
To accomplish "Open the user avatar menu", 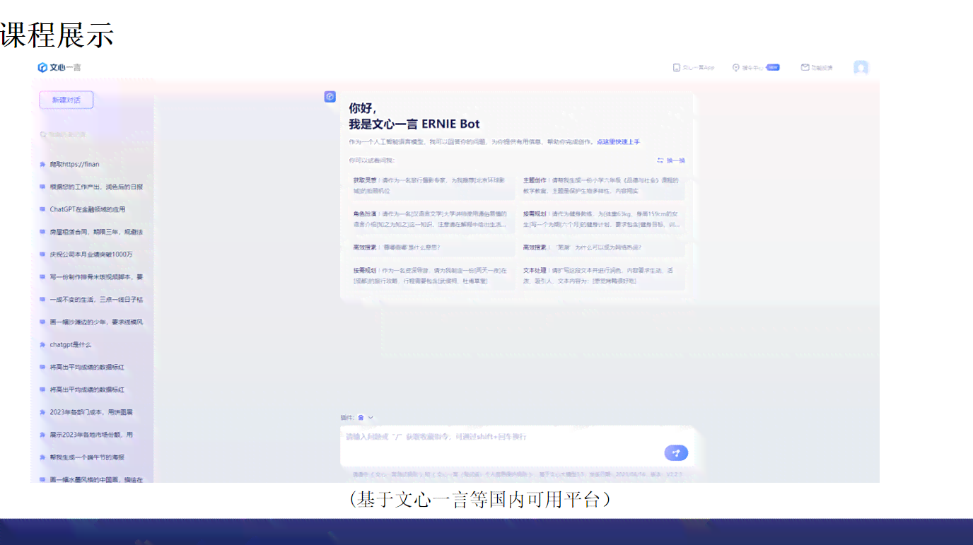I will (x=861, y=68).
